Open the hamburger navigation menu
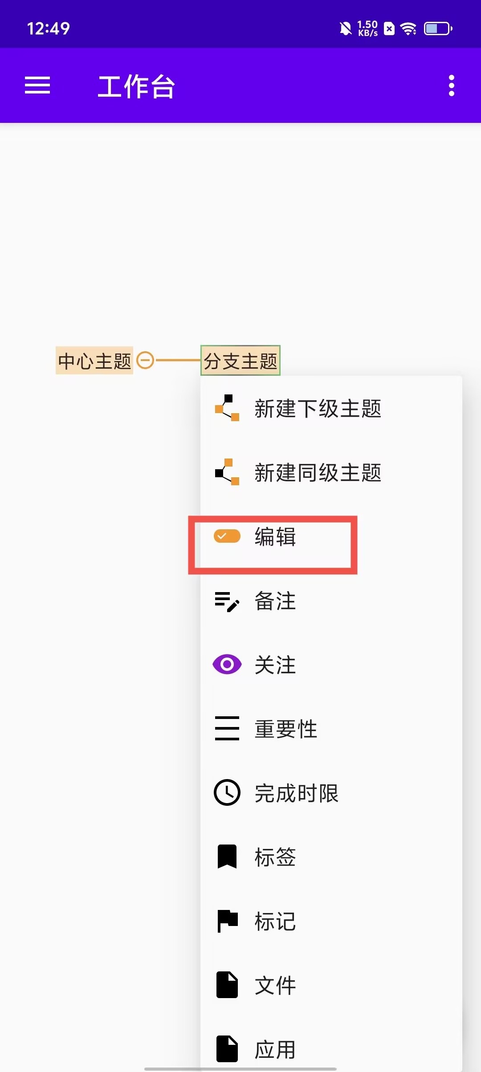Image resolution: width=481 pixels, height=1072 pixels. click(37, 85)
